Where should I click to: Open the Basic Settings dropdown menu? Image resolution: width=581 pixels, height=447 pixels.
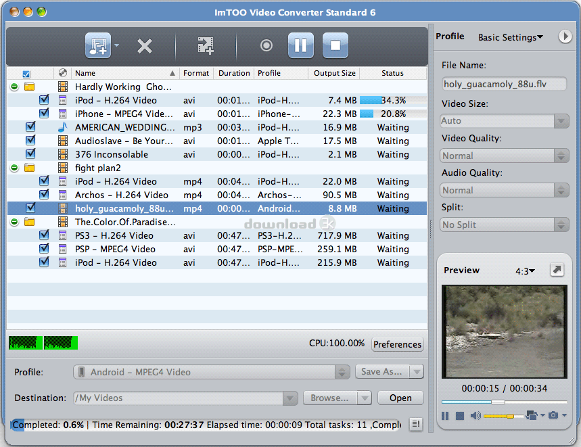(x=511, y=37)
